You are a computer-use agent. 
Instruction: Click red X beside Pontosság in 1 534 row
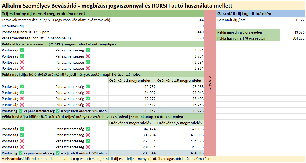pyautogui.click(x=22, y=63)
